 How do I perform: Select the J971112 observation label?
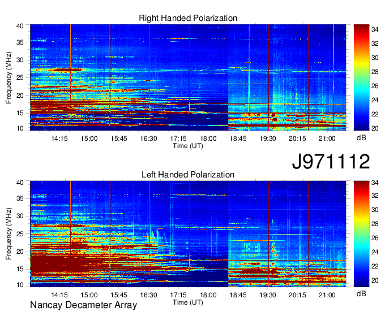331,161
